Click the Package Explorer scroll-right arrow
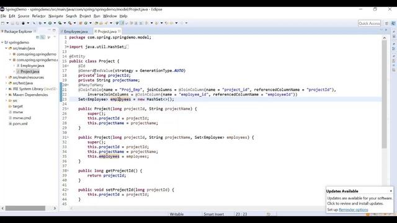397x223 pixels. 55,208
